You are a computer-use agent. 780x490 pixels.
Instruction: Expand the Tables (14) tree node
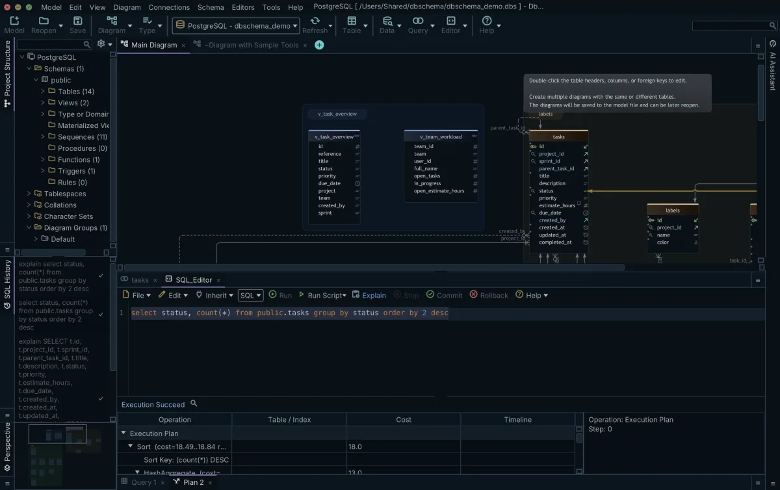[43, 92]
